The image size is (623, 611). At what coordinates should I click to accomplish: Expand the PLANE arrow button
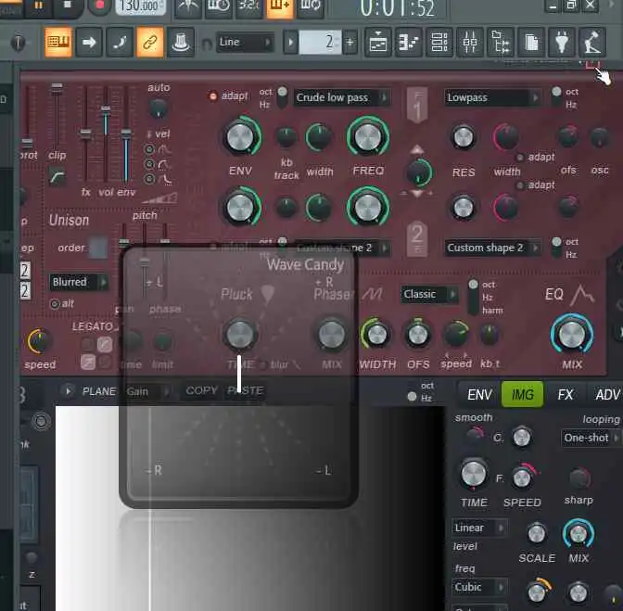tap(68, 391)
